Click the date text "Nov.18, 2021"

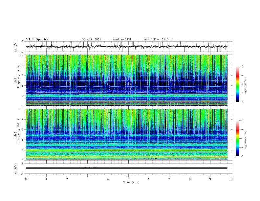point(92,39)
